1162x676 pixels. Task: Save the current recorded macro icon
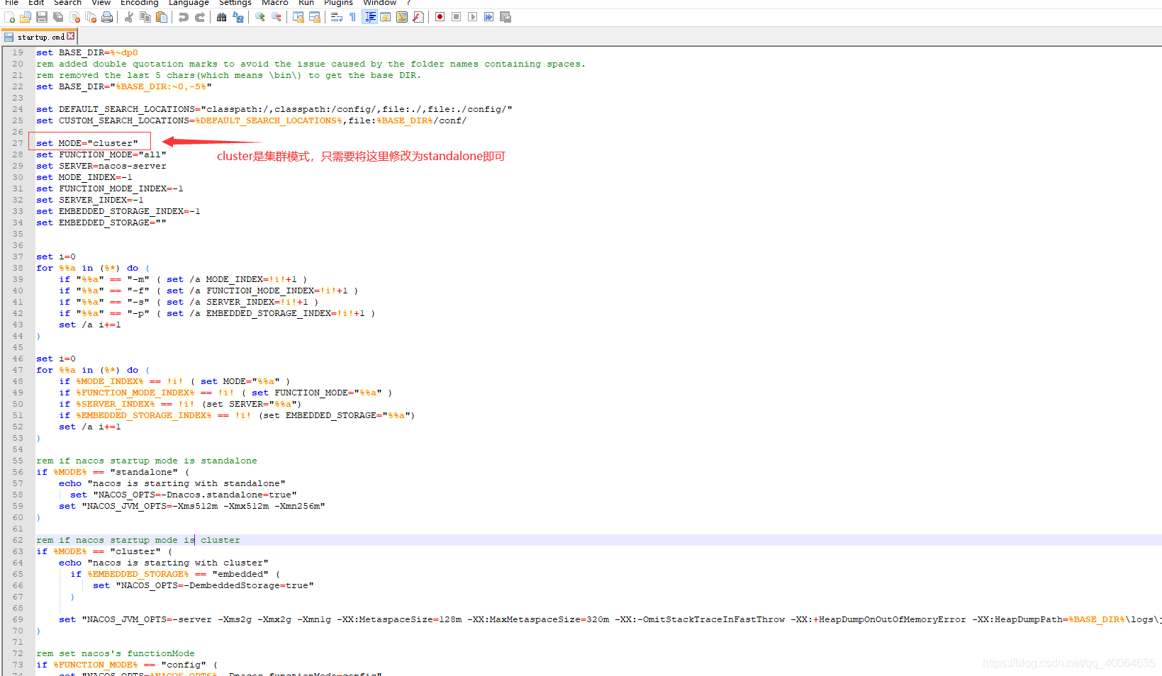click(x=505, y=17)
